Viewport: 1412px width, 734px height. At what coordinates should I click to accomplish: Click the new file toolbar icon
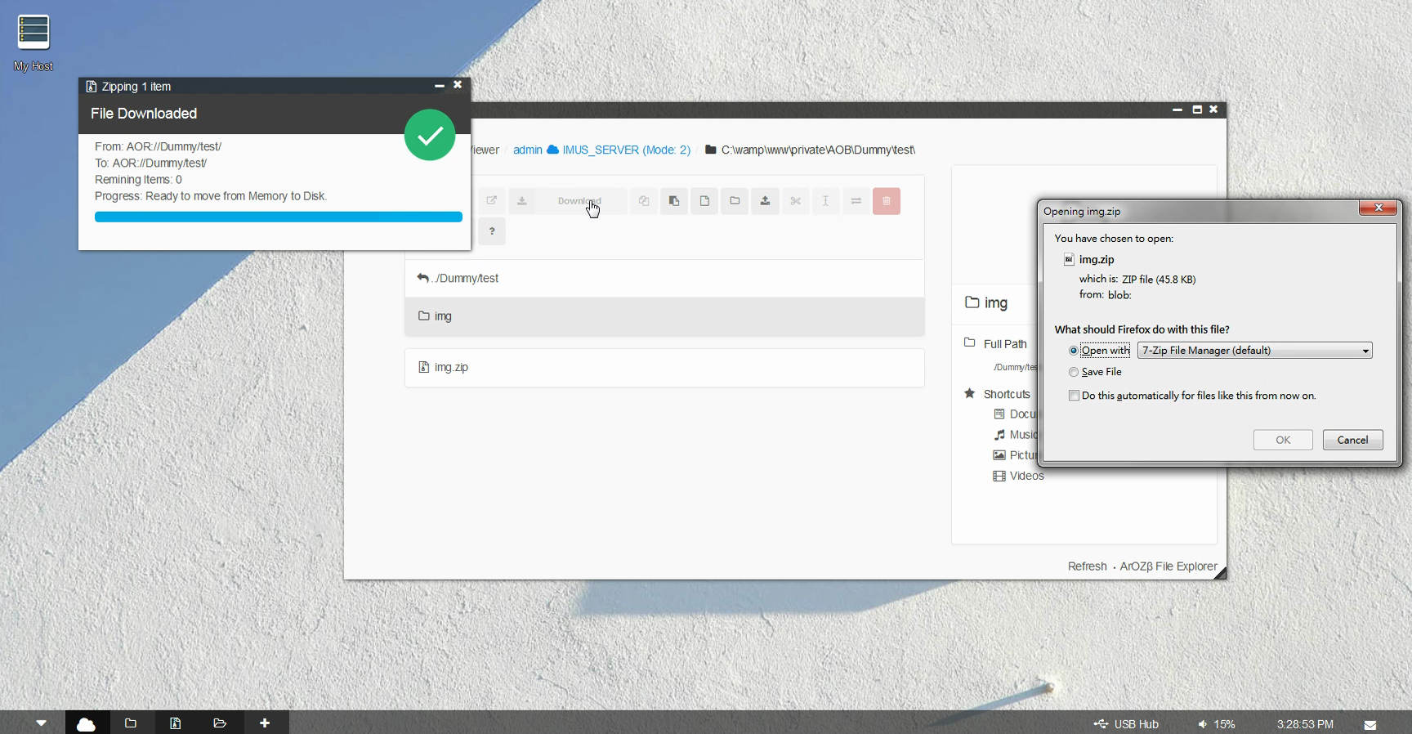(x=704, y=201)
